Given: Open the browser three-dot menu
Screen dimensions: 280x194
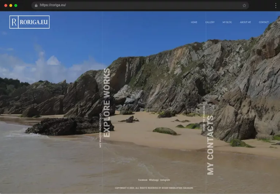Looking at the screenshot, I should tap(275, 5).
